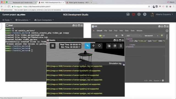Collapse the IDE menu bar with the up arrow

pos(94,31)
